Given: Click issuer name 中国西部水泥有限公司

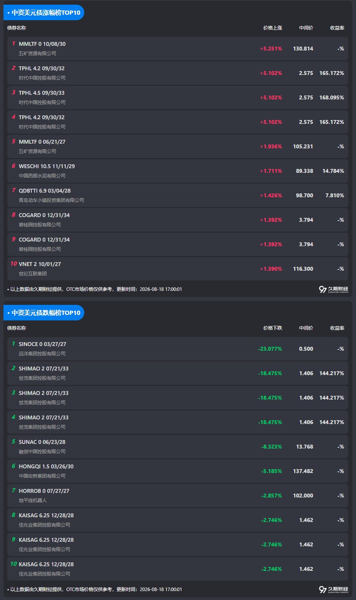Looking at the screenshot, I should tap(42, 176).
